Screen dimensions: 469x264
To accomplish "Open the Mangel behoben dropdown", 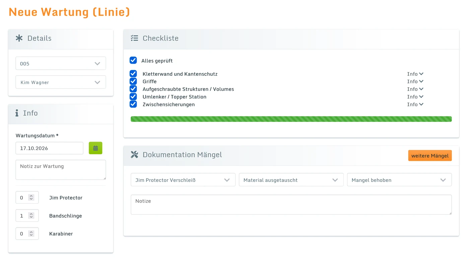I will click(x=399, y=180).
